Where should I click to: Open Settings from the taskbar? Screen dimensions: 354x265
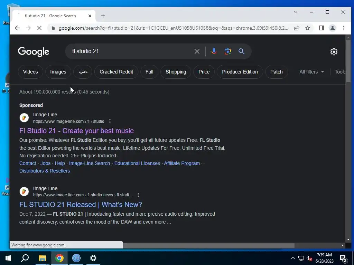click(93, 258)
